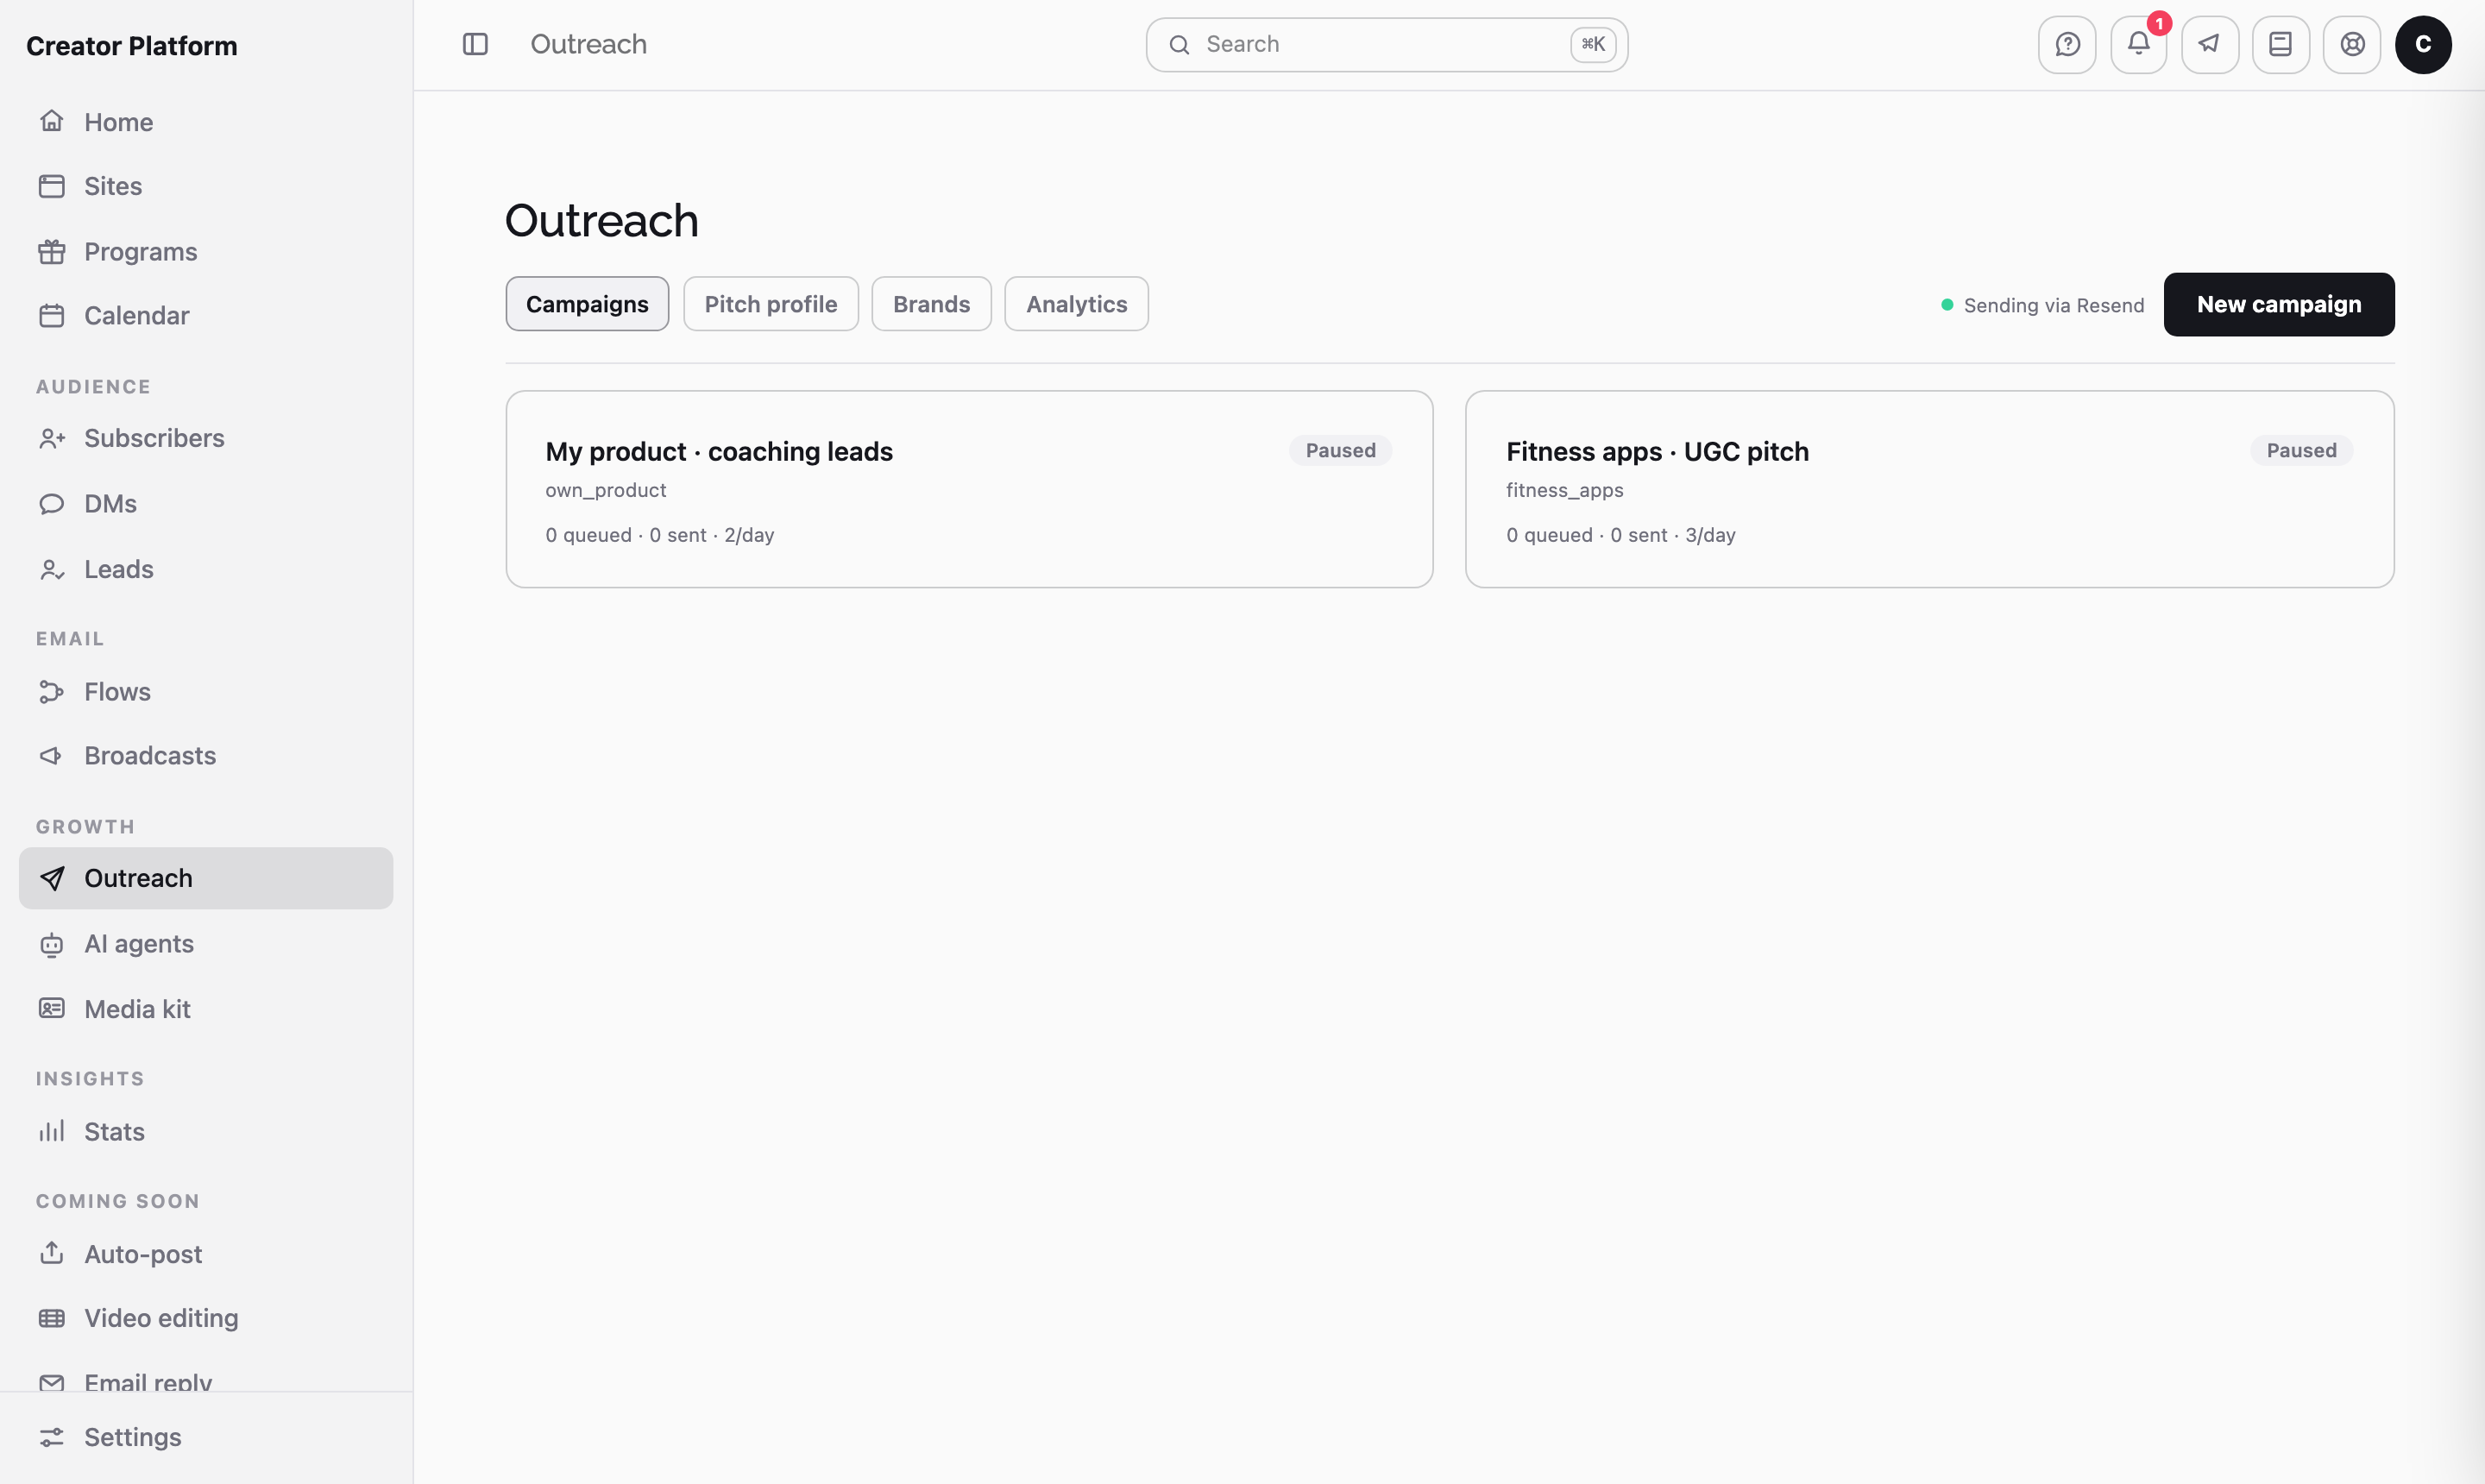
Task: Open Calendar in sidebar
Action: (206, 315)
